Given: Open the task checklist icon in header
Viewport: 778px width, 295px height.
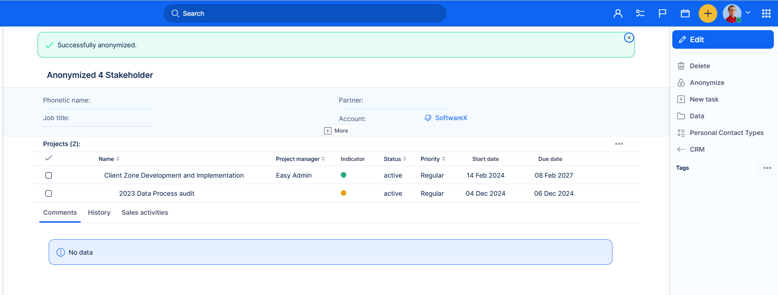Looking at the screenshot, I should [x=640, y=13].
